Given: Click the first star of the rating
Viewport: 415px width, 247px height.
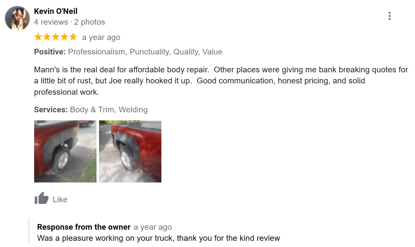Looking at the screenshot, I should tap(38, 37).
